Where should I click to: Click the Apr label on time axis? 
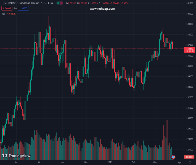(180, 162)
